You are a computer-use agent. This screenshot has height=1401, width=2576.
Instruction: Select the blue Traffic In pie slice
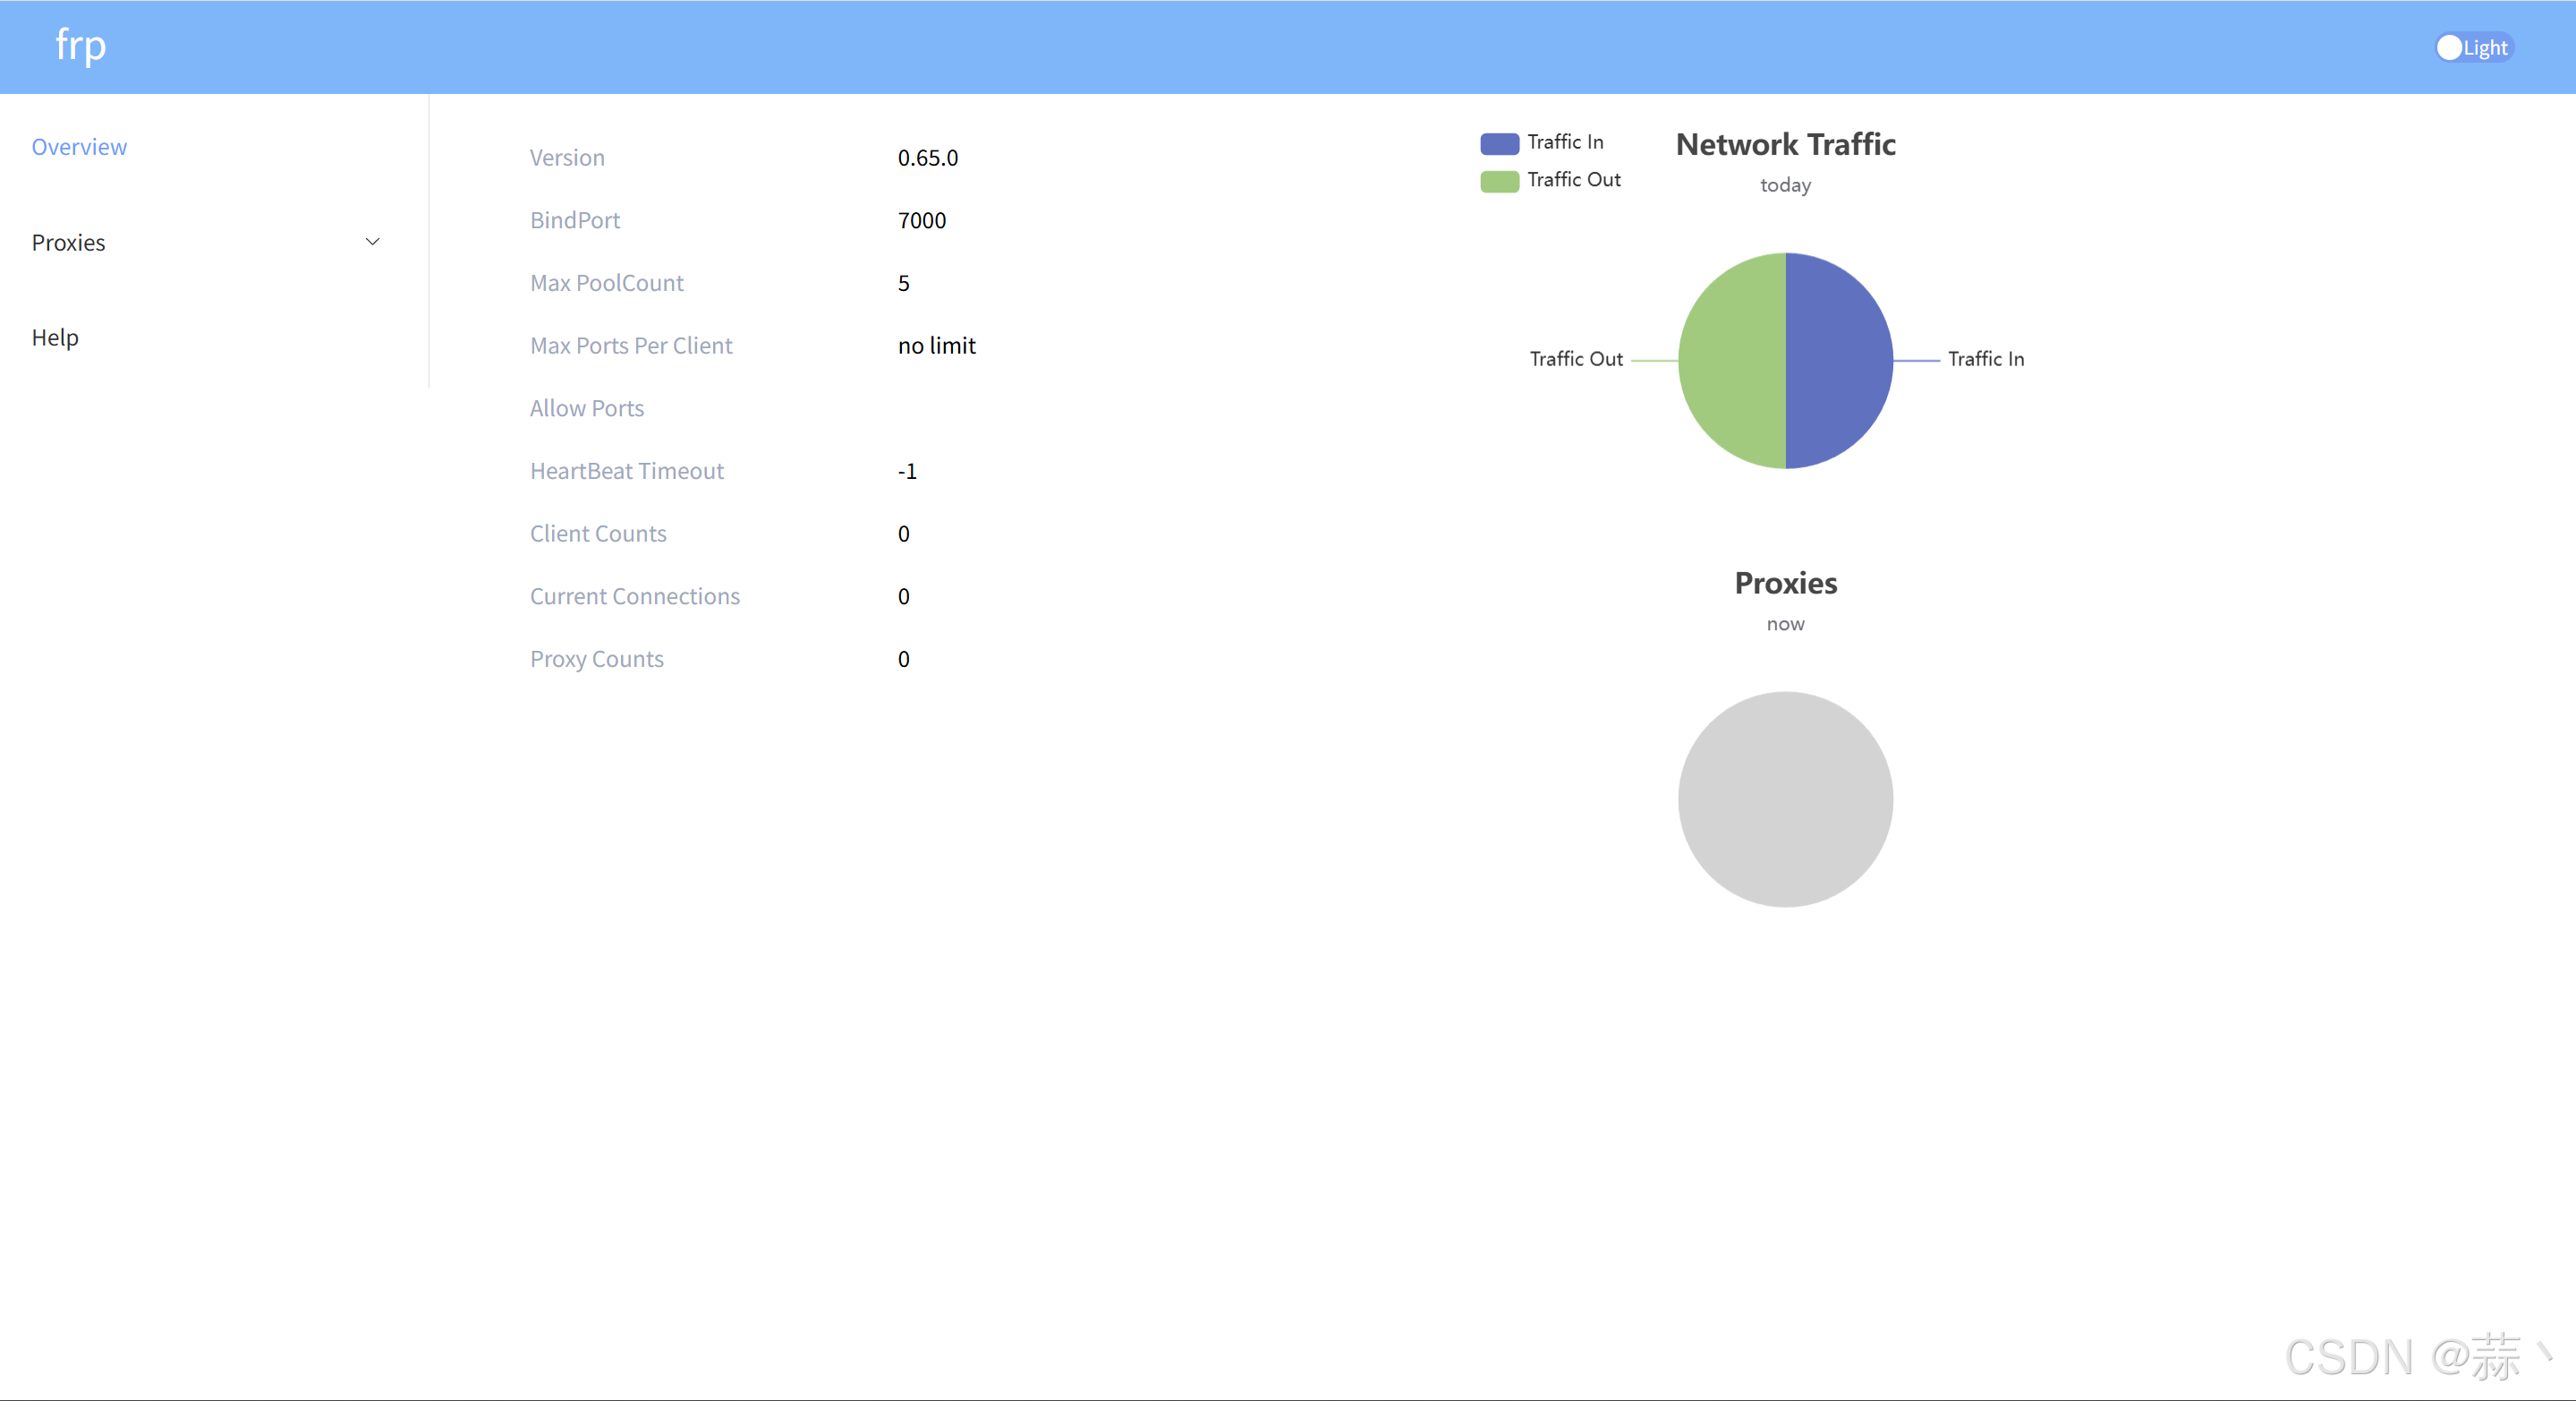1840,360
